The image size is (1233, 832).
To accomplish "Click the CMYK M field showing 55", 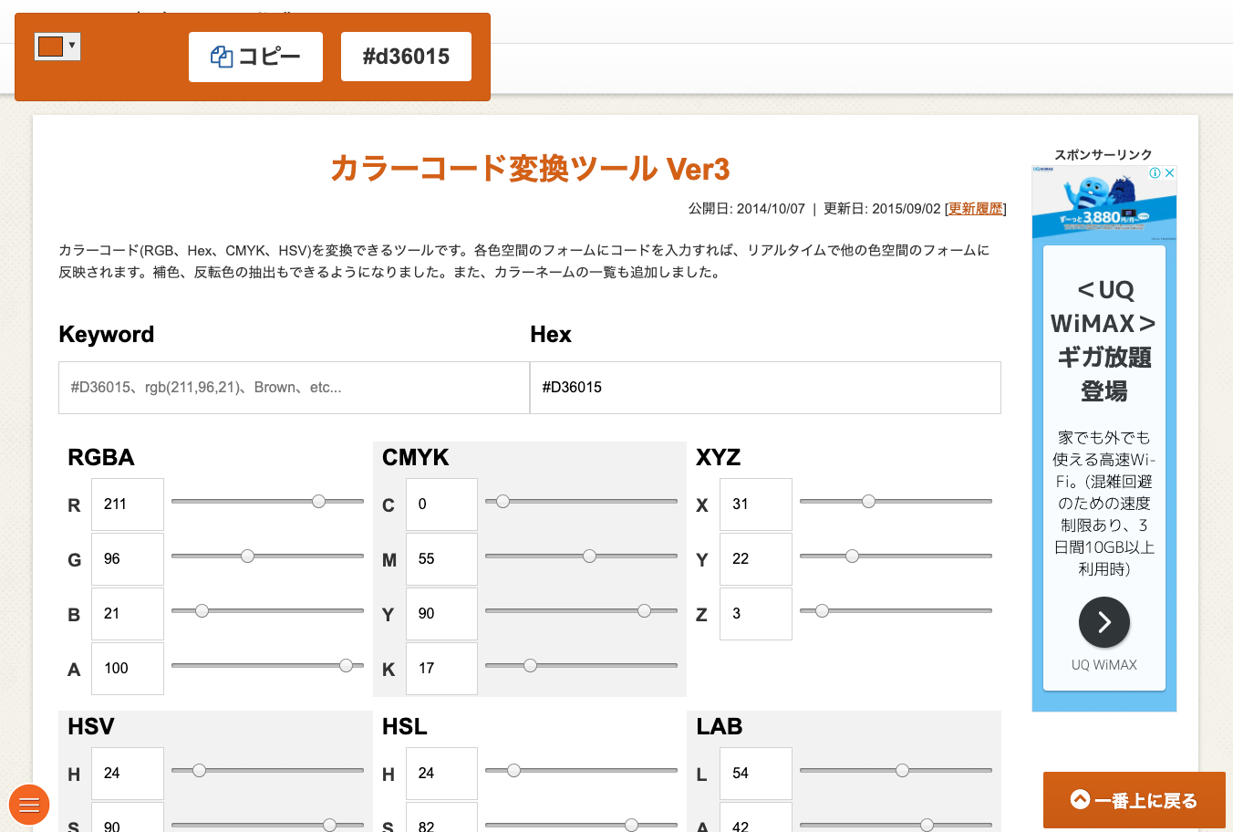I will pos(441,558).
